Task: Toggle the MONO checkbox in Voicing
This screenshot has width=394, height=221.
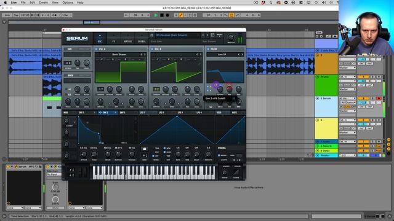Action: coord(219,155)
